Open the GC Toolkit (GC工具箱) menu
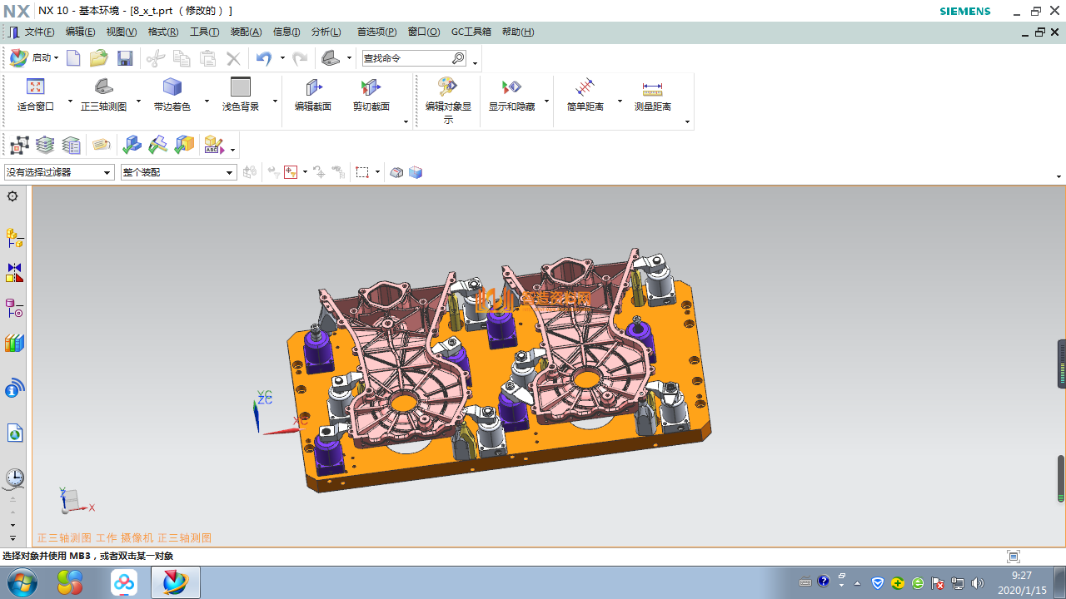This screenshot has height=599, width=1066. (x=471, y=32)
